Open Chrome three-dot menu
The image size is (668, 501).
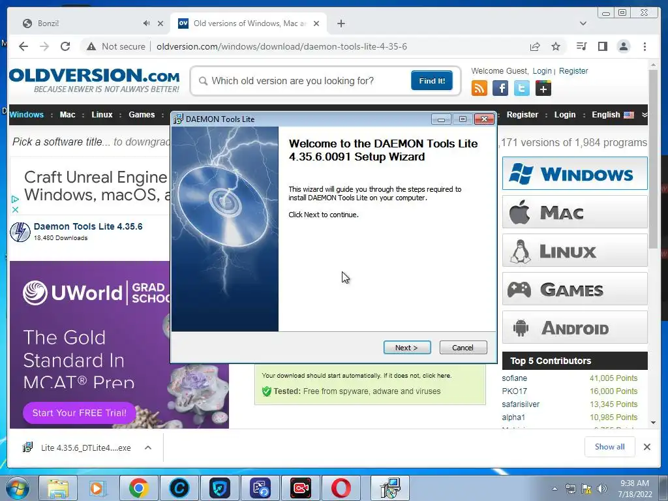click(645, 46)
